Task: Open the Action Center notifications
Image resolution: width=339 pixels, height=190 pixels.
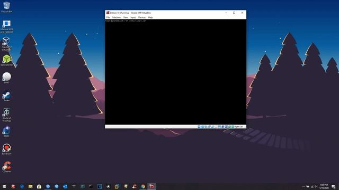Action: [333, 186]
